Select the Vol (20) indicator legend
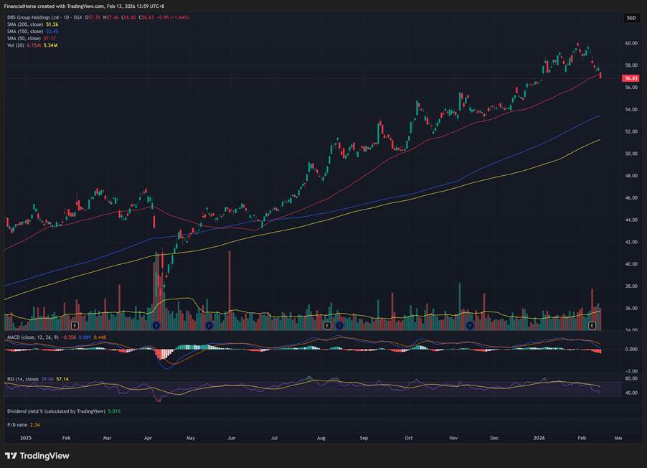Viewport: 647px width, 468px height. [14, 45]
